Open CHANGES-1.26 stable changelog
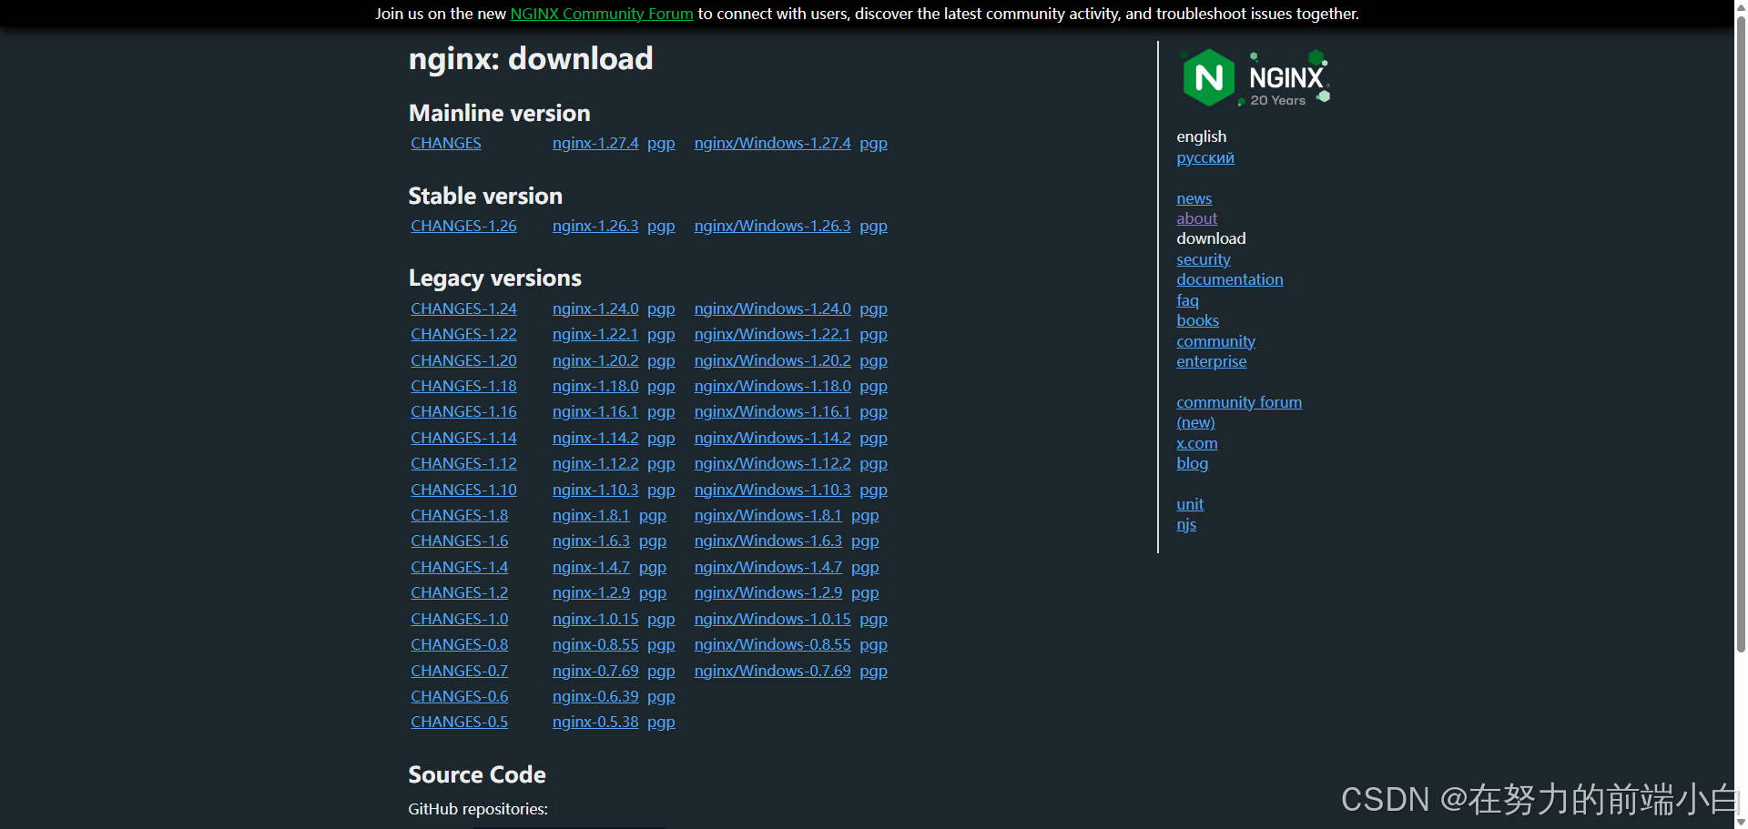The width and height of the screenshot is (1748, 829). 463,226
